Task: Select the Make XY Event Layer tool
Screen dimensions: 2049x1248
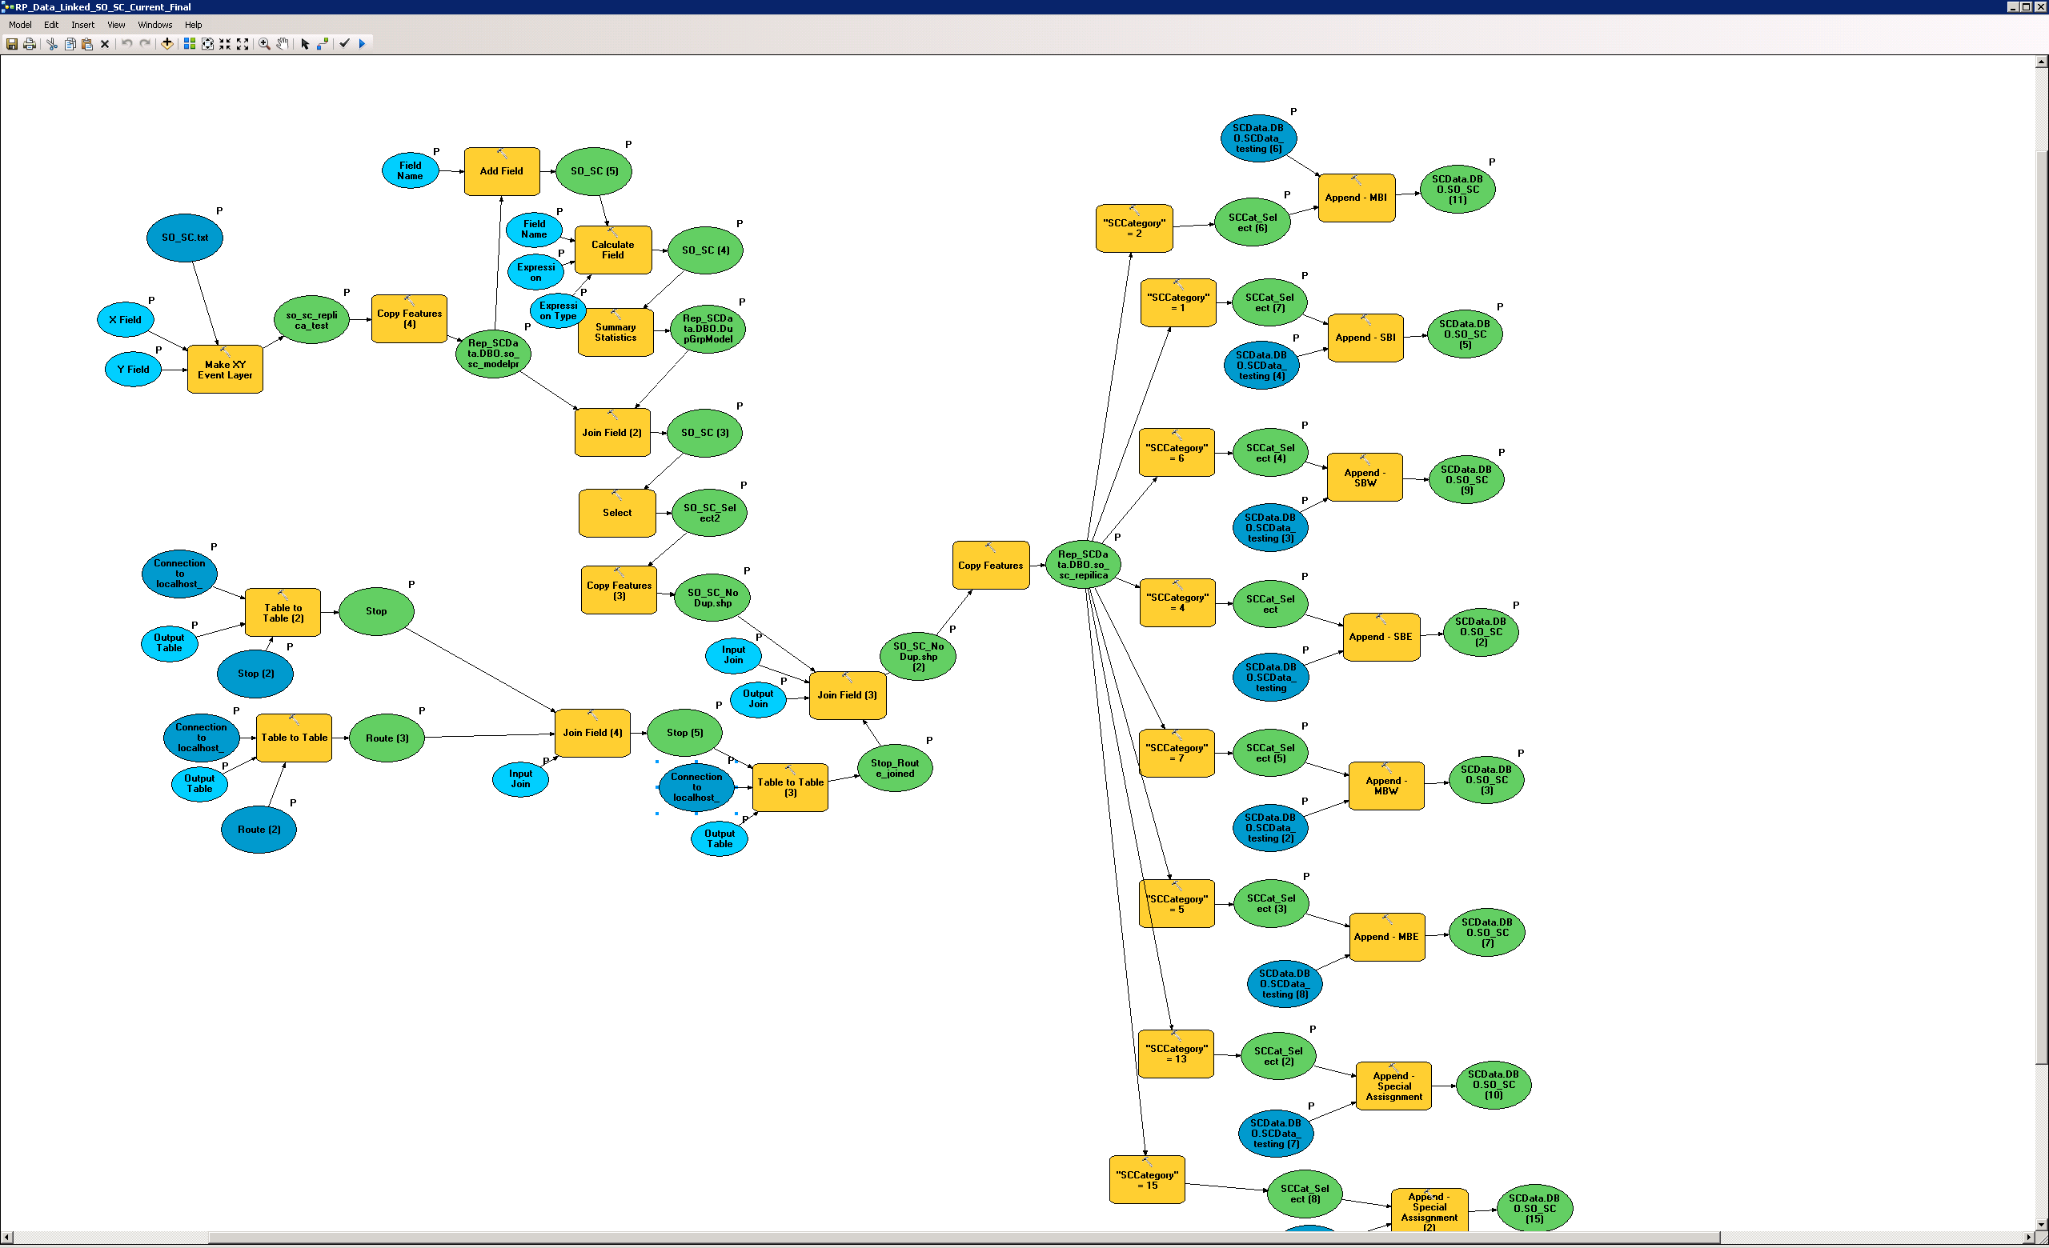Action: tap(226, 370)
